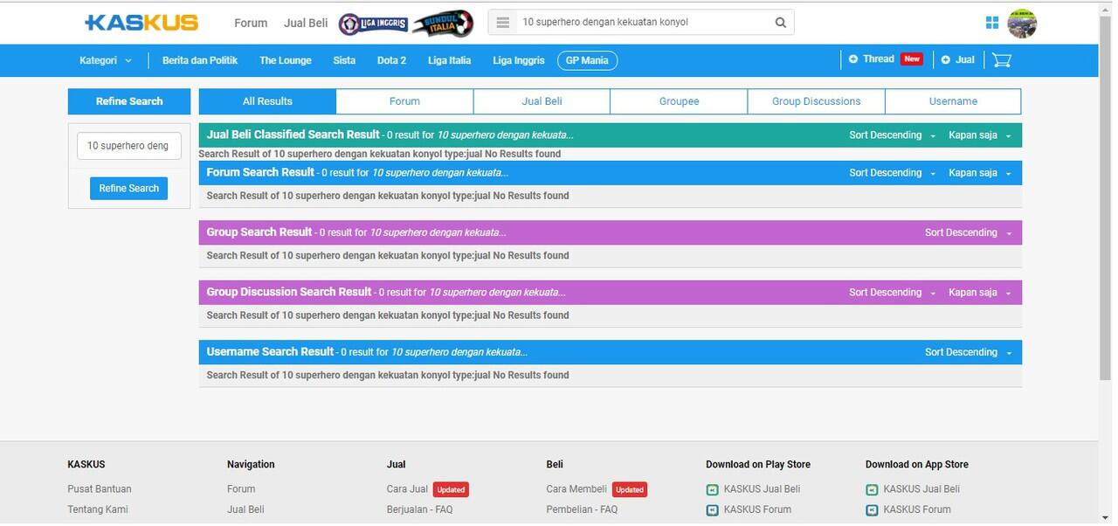The height and width of the screenshot is (526, 1118).
Task: Open KASKUS Forum on Play Store
Action: (x=749, y=509)
